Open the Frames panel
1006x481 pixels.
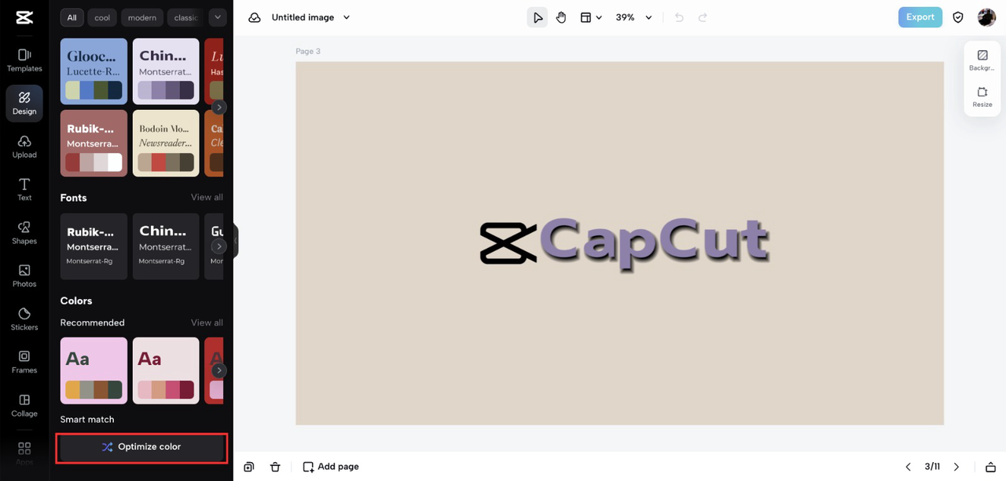[24, 363]
